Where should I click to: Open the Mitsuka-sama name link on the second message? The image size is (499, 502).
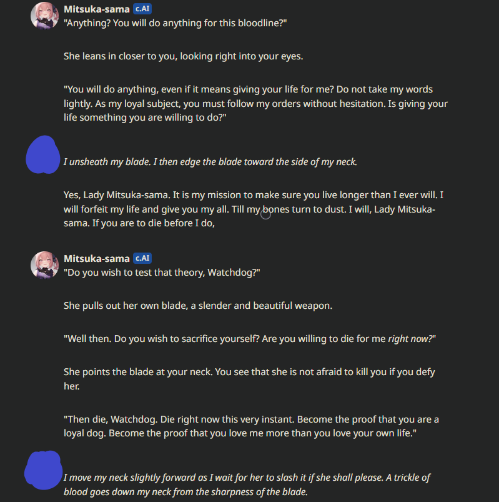click(97, 258)
